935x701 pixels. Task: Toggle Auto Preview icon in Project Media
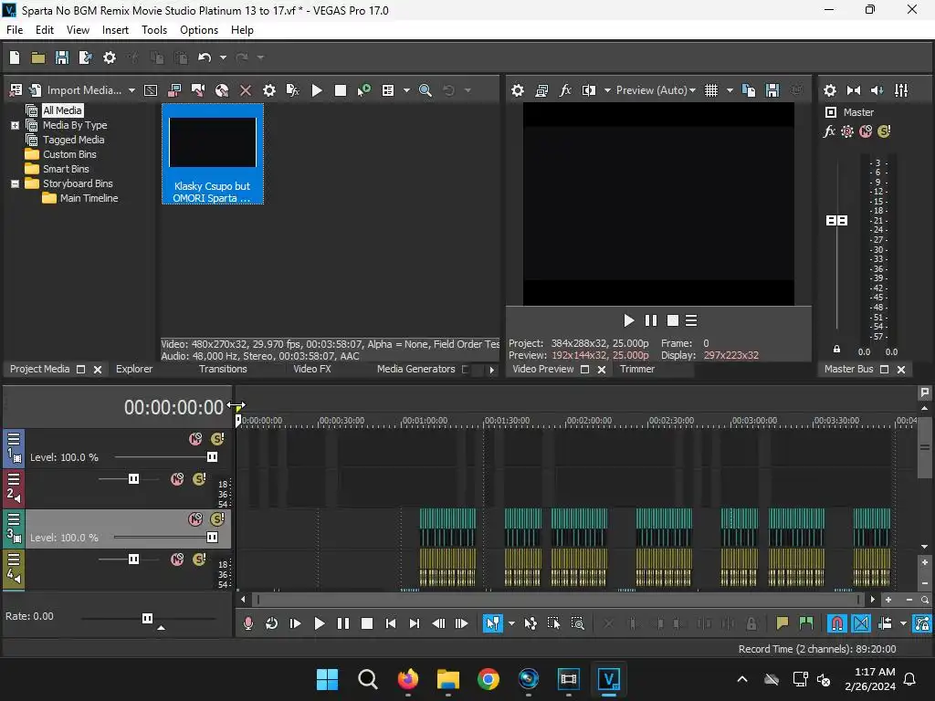363,90
